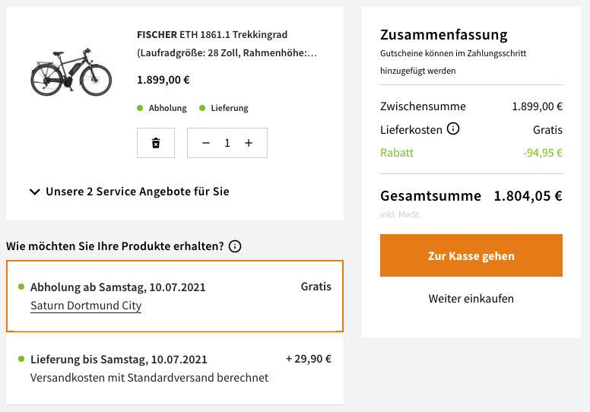
Task: Remove the bike with the trash icon
Action: (156, 143)
